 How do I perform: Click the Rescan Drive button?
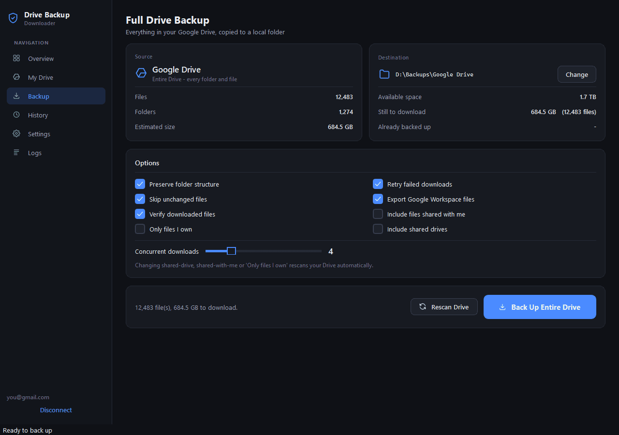click(444, 307)
